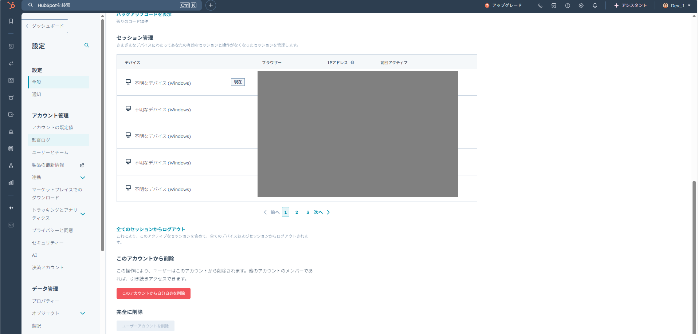
Task: Click 全てのセッションからログアウト link
Action: pos(150,229)
